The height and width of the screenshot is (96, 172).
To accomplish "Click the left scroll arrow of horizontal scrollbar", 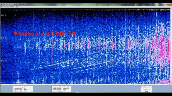I will (1, 85).
